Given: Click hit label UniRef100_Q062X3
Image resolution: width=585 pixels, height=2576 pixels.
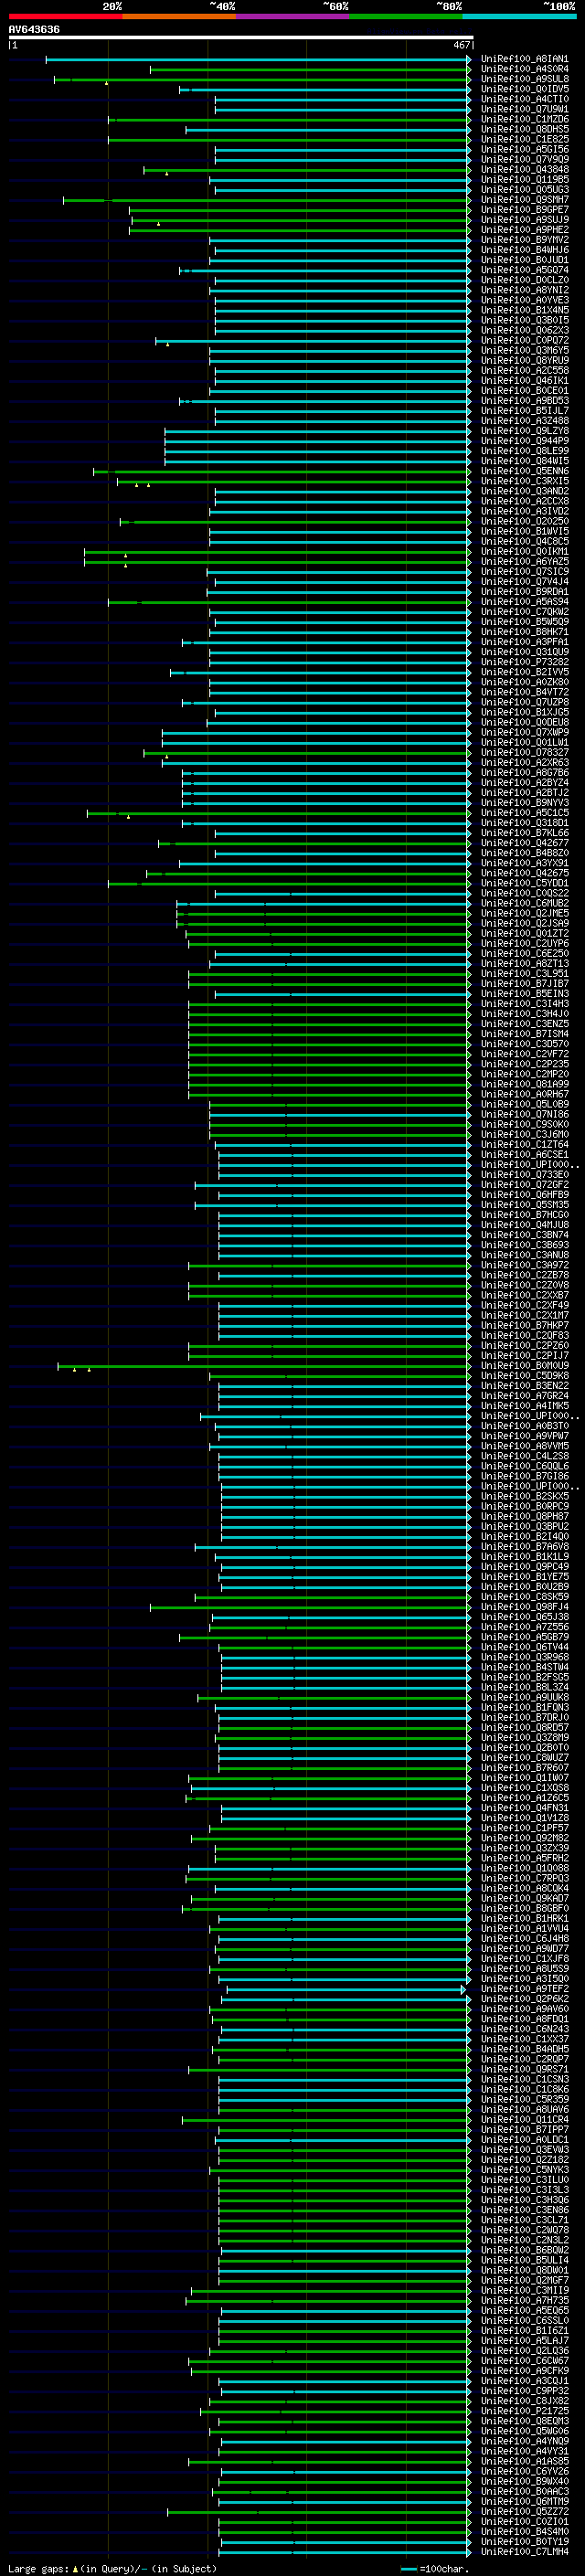Looking at the screenshot, I should tap(524, 330).
